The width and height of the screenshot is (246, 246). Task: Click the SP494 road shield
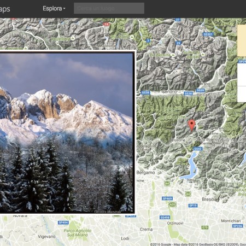point(63,222)
